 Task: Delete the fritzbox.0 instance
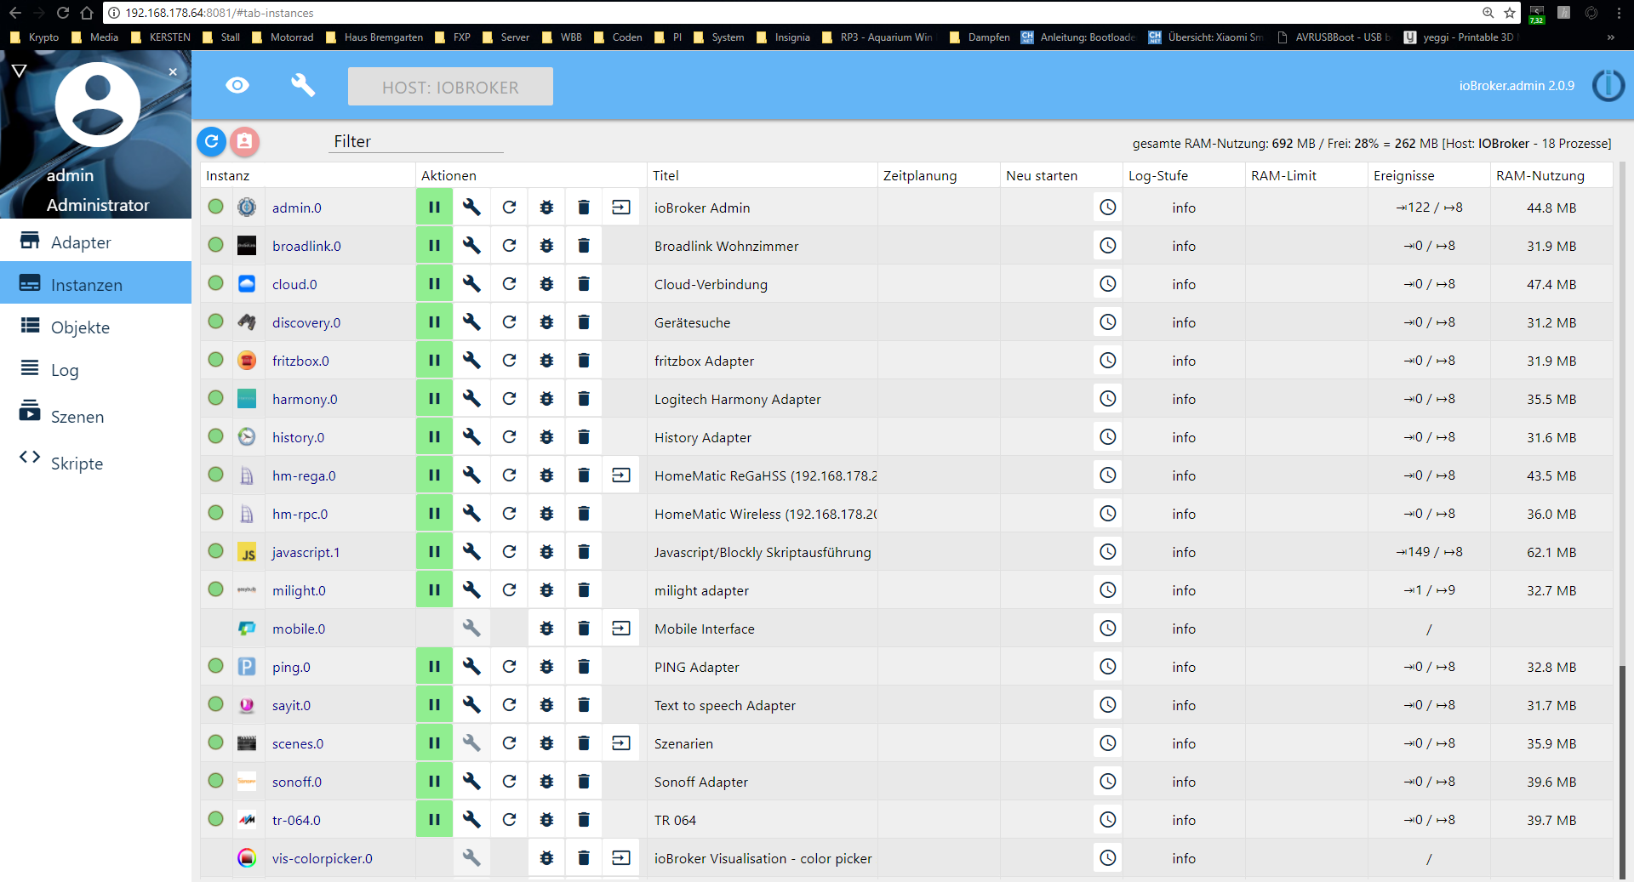pyautogui.click(x=584, y=361)
